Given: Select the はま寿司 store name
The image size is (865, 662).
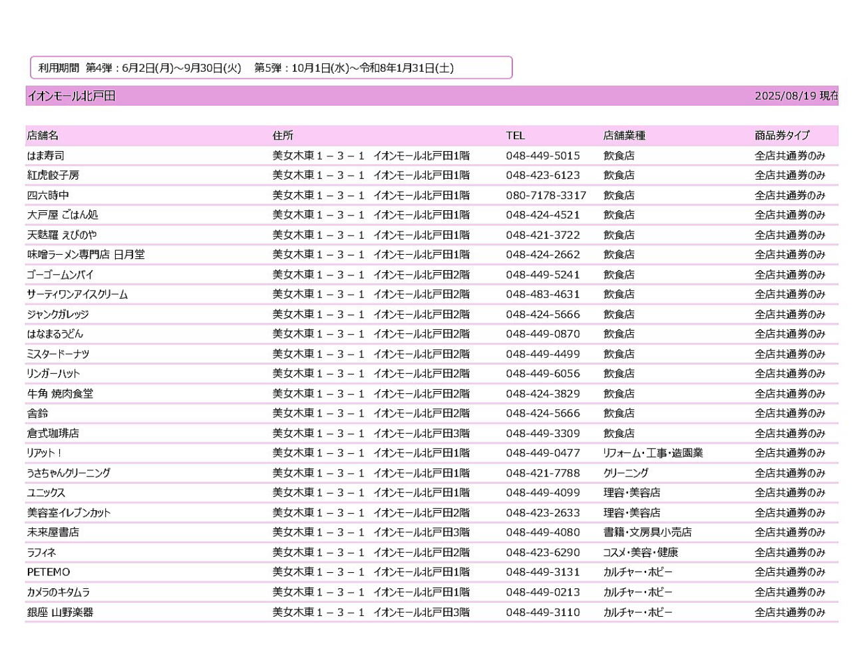Looking at the screenshot, I should pyautogui.click(x=46, y=156).
